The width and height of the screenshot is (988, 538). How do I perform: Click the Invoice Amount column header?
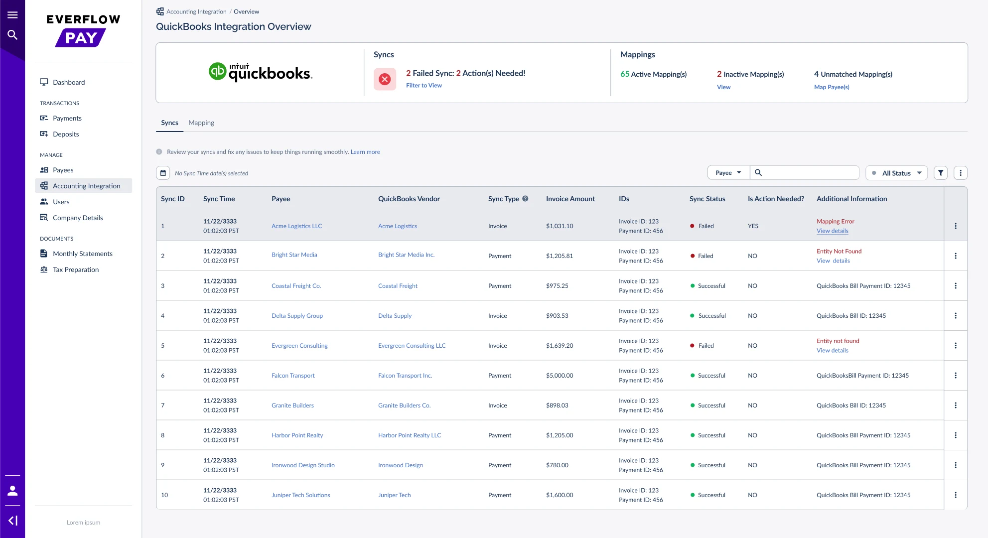point(570,199)
